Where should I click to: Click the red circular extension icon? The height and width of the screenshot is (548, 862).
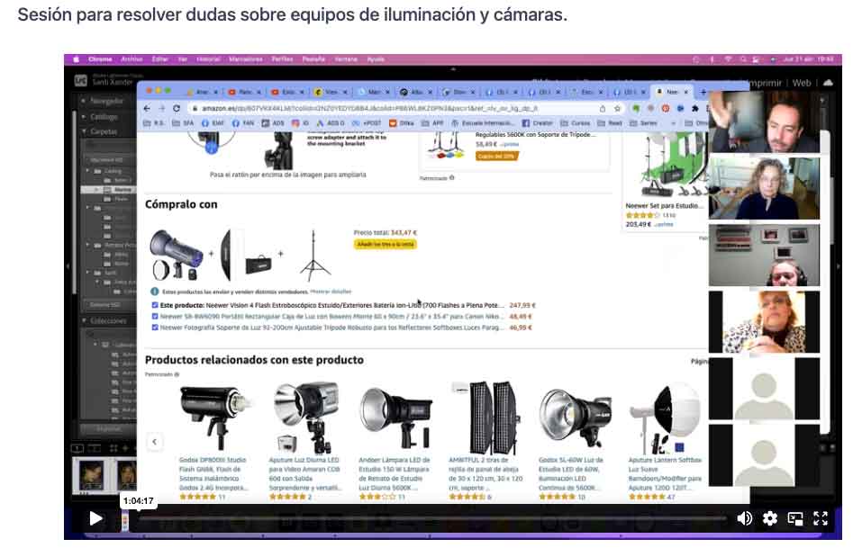(x=666, y=108)
